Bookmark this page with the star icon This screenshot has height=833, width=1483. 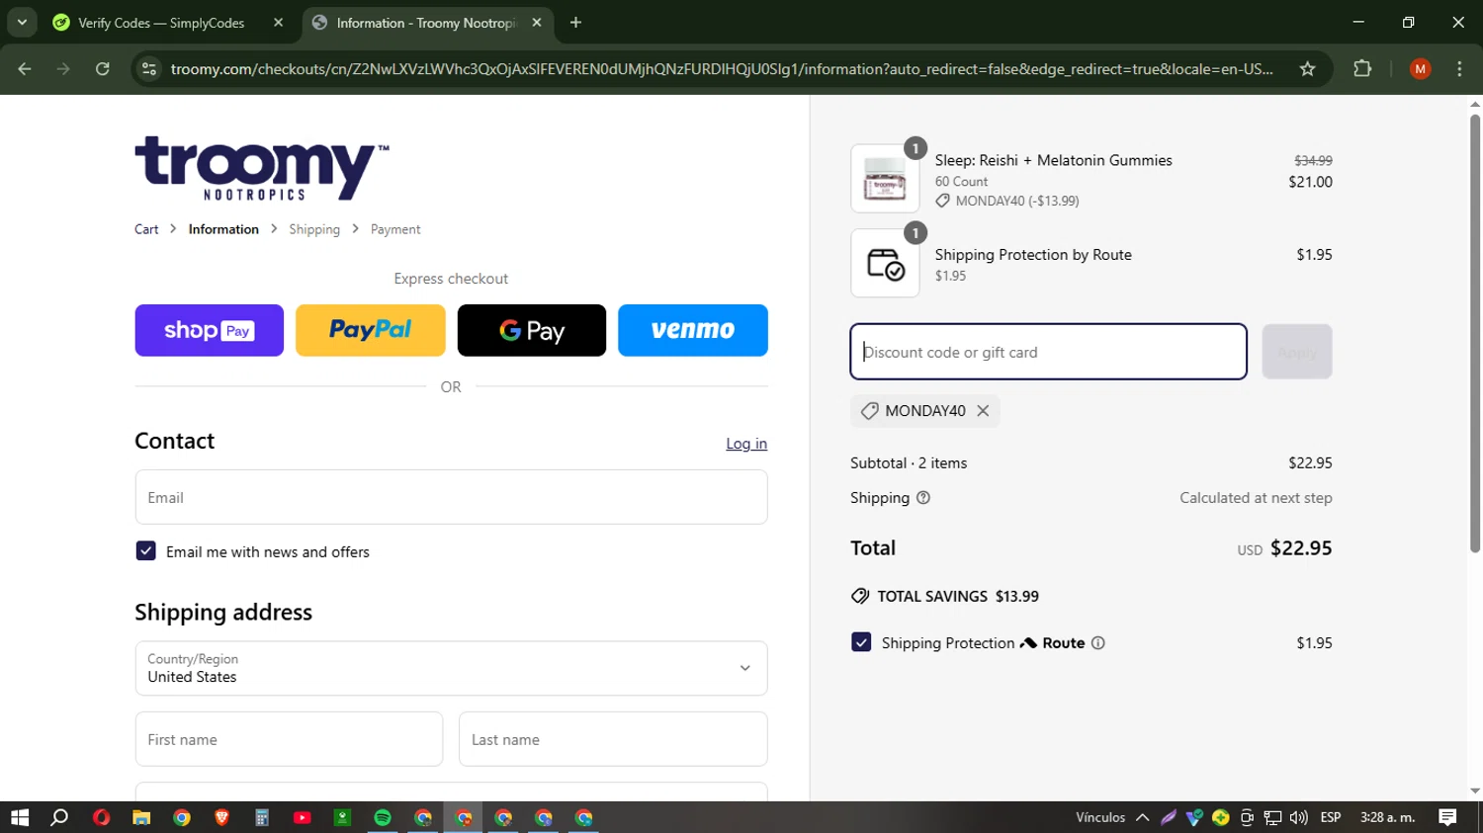[1307, 69]
